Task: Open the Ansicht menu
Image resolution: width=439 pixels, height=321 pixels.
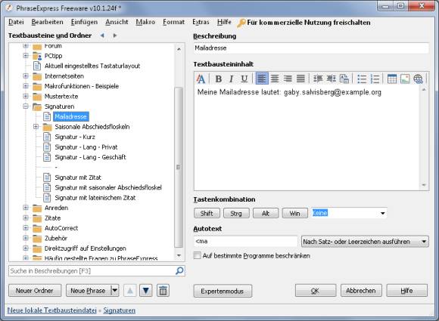Action: (x=117, y=22)
